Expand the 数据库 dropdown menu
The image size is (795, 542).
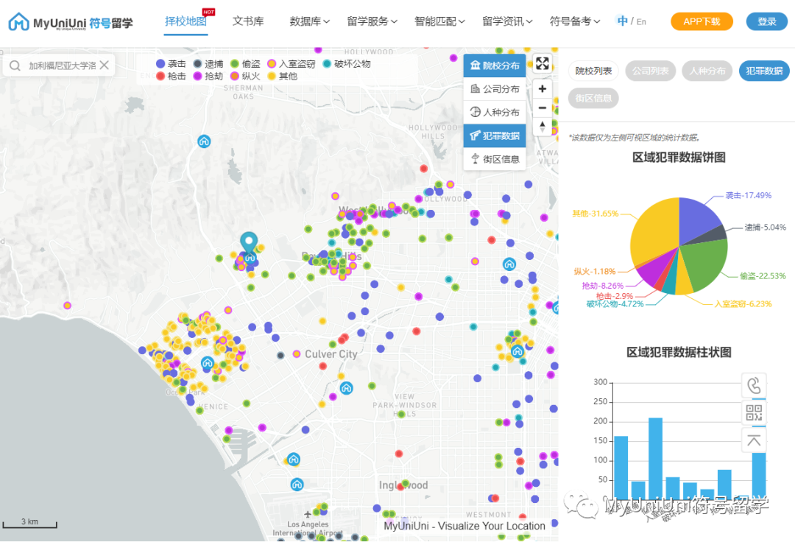pyautogui.click(x=309, y=21)
